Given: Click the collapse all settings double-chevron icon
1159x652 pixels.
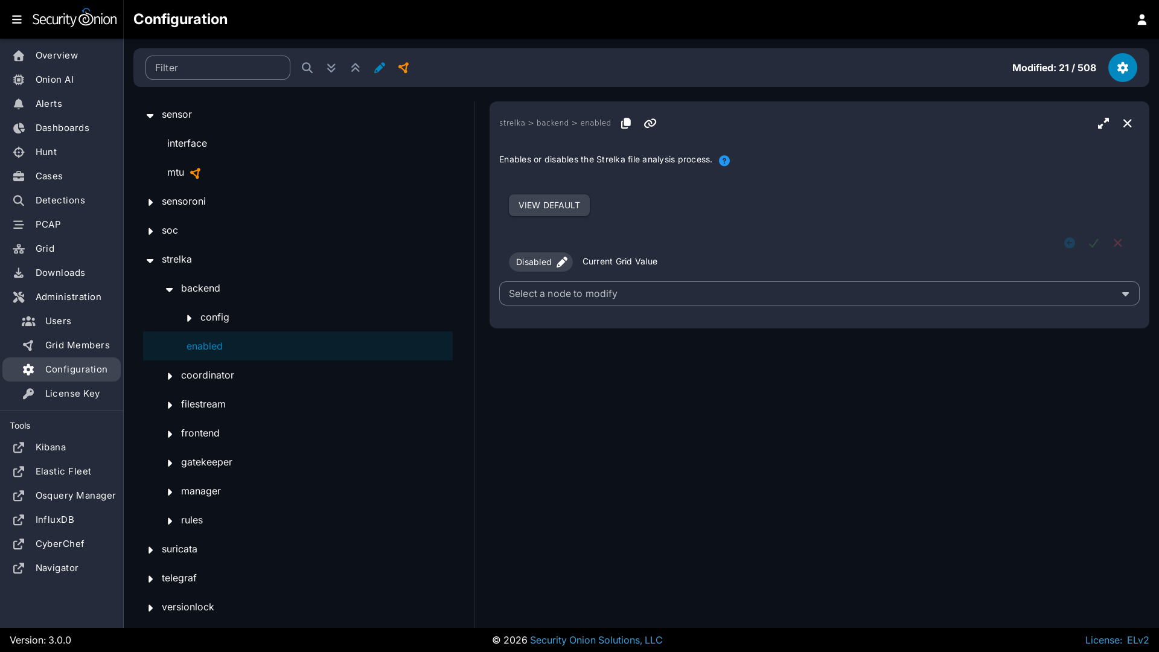Looking at the screenshot, I should click(355, 68).
